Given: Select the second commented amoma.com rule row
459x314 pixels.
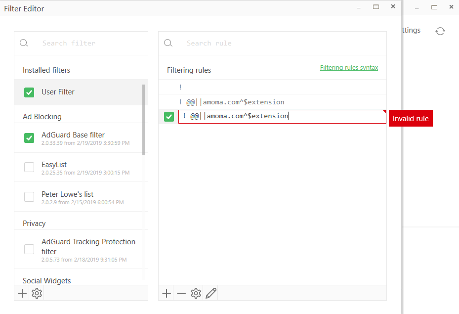Looking at the screenshot, I should pos(272,102).
